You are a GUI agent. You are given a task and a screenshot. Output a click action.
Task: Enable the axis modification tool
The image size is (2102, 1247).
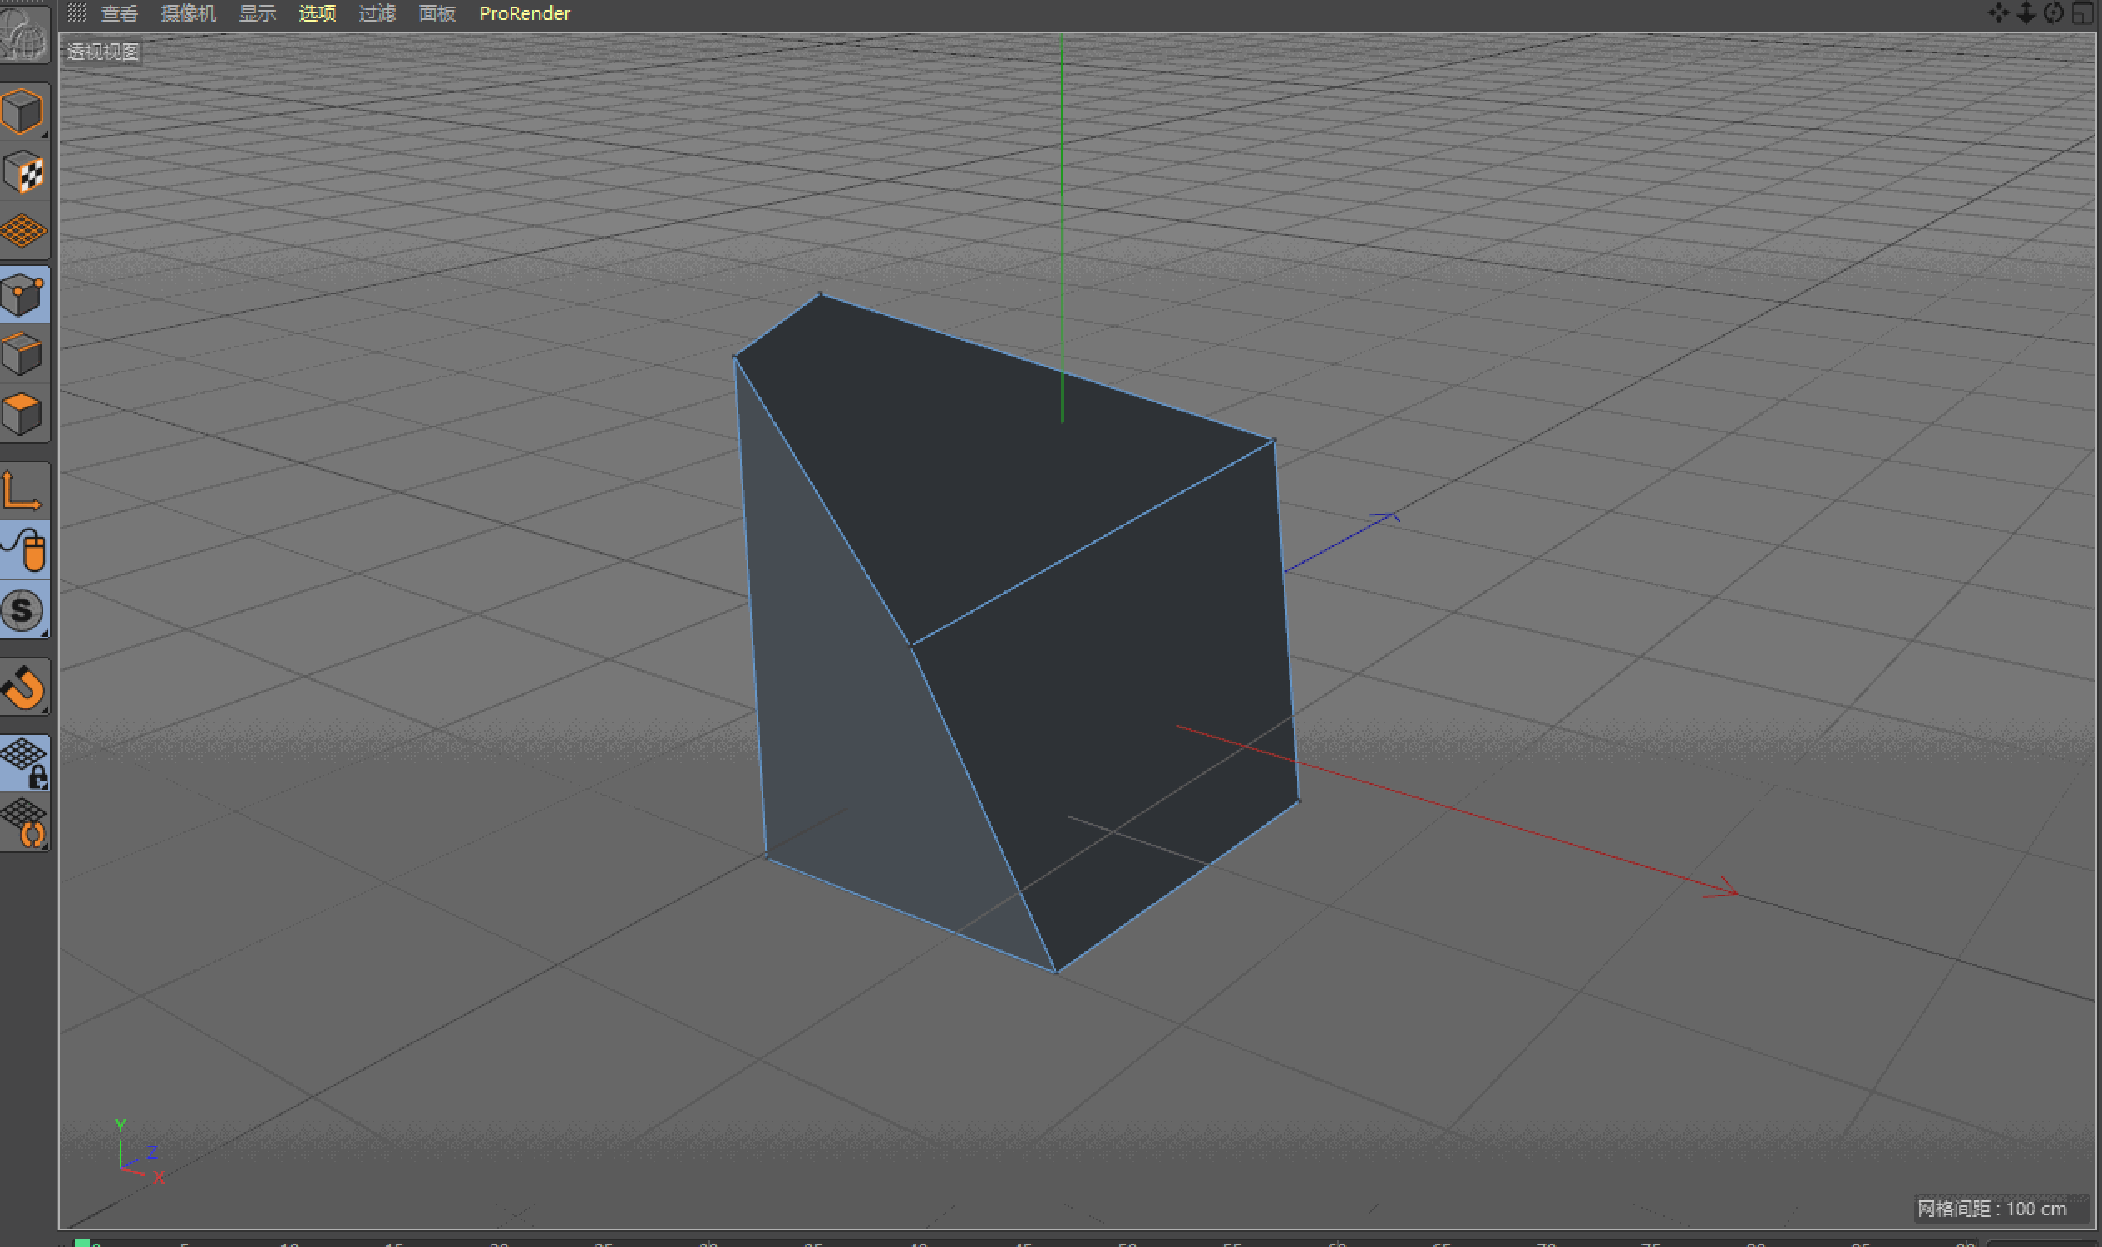22,490
